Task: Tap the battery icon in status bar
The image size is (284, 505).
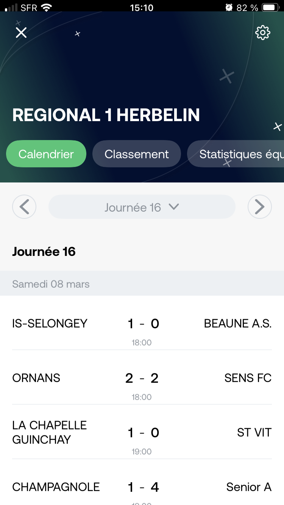Action: 270,7
